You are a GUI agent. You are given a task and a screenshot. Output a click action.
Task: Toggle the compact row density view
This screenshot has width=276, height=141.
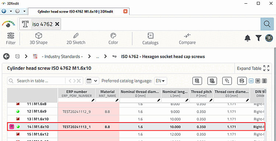pyautogui.click(x=264, y=81)
